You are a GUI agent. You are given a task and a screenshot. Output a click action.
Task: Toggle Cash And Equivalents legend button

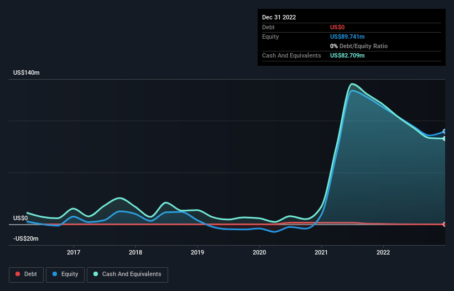coord(127,274)
